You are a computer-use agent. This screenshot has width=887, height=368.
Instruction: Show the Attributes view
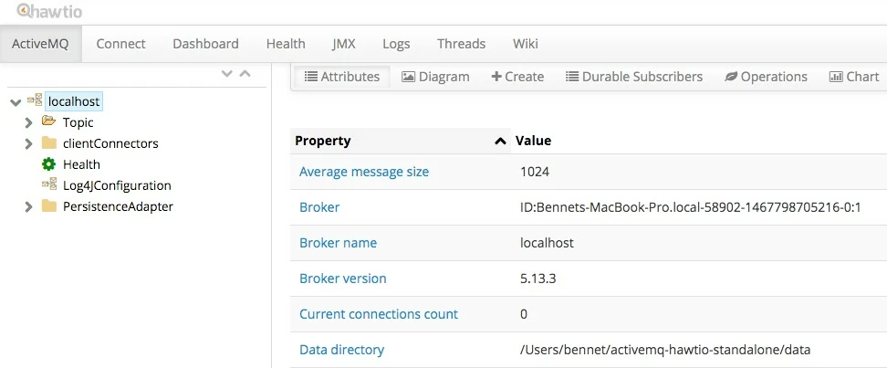coord(341,77)
